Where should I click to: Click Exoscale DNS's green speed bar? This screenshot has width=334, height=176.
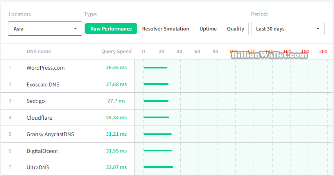coord(156,84)
